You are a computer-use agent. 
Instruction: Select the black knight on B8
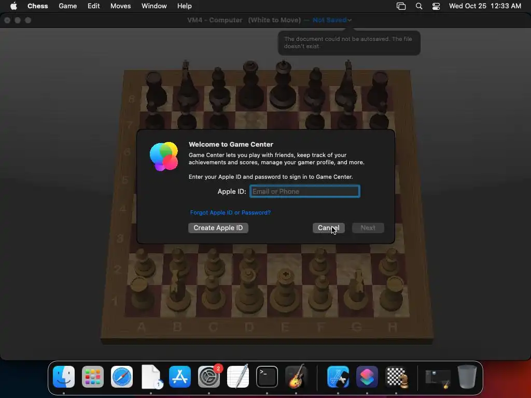187,84
